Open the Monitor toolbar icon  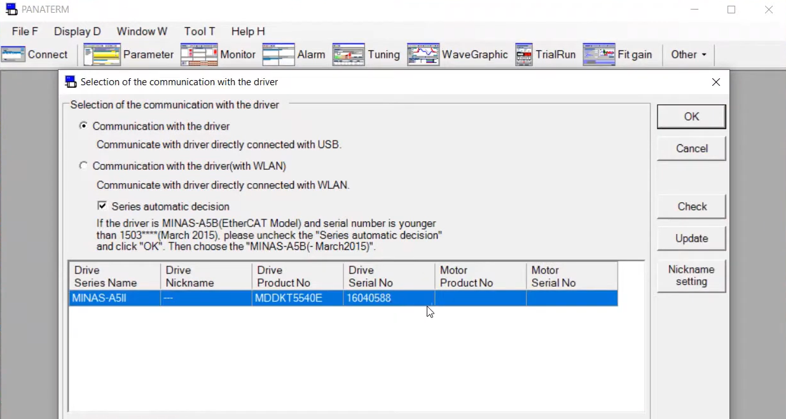click(199, 55)
